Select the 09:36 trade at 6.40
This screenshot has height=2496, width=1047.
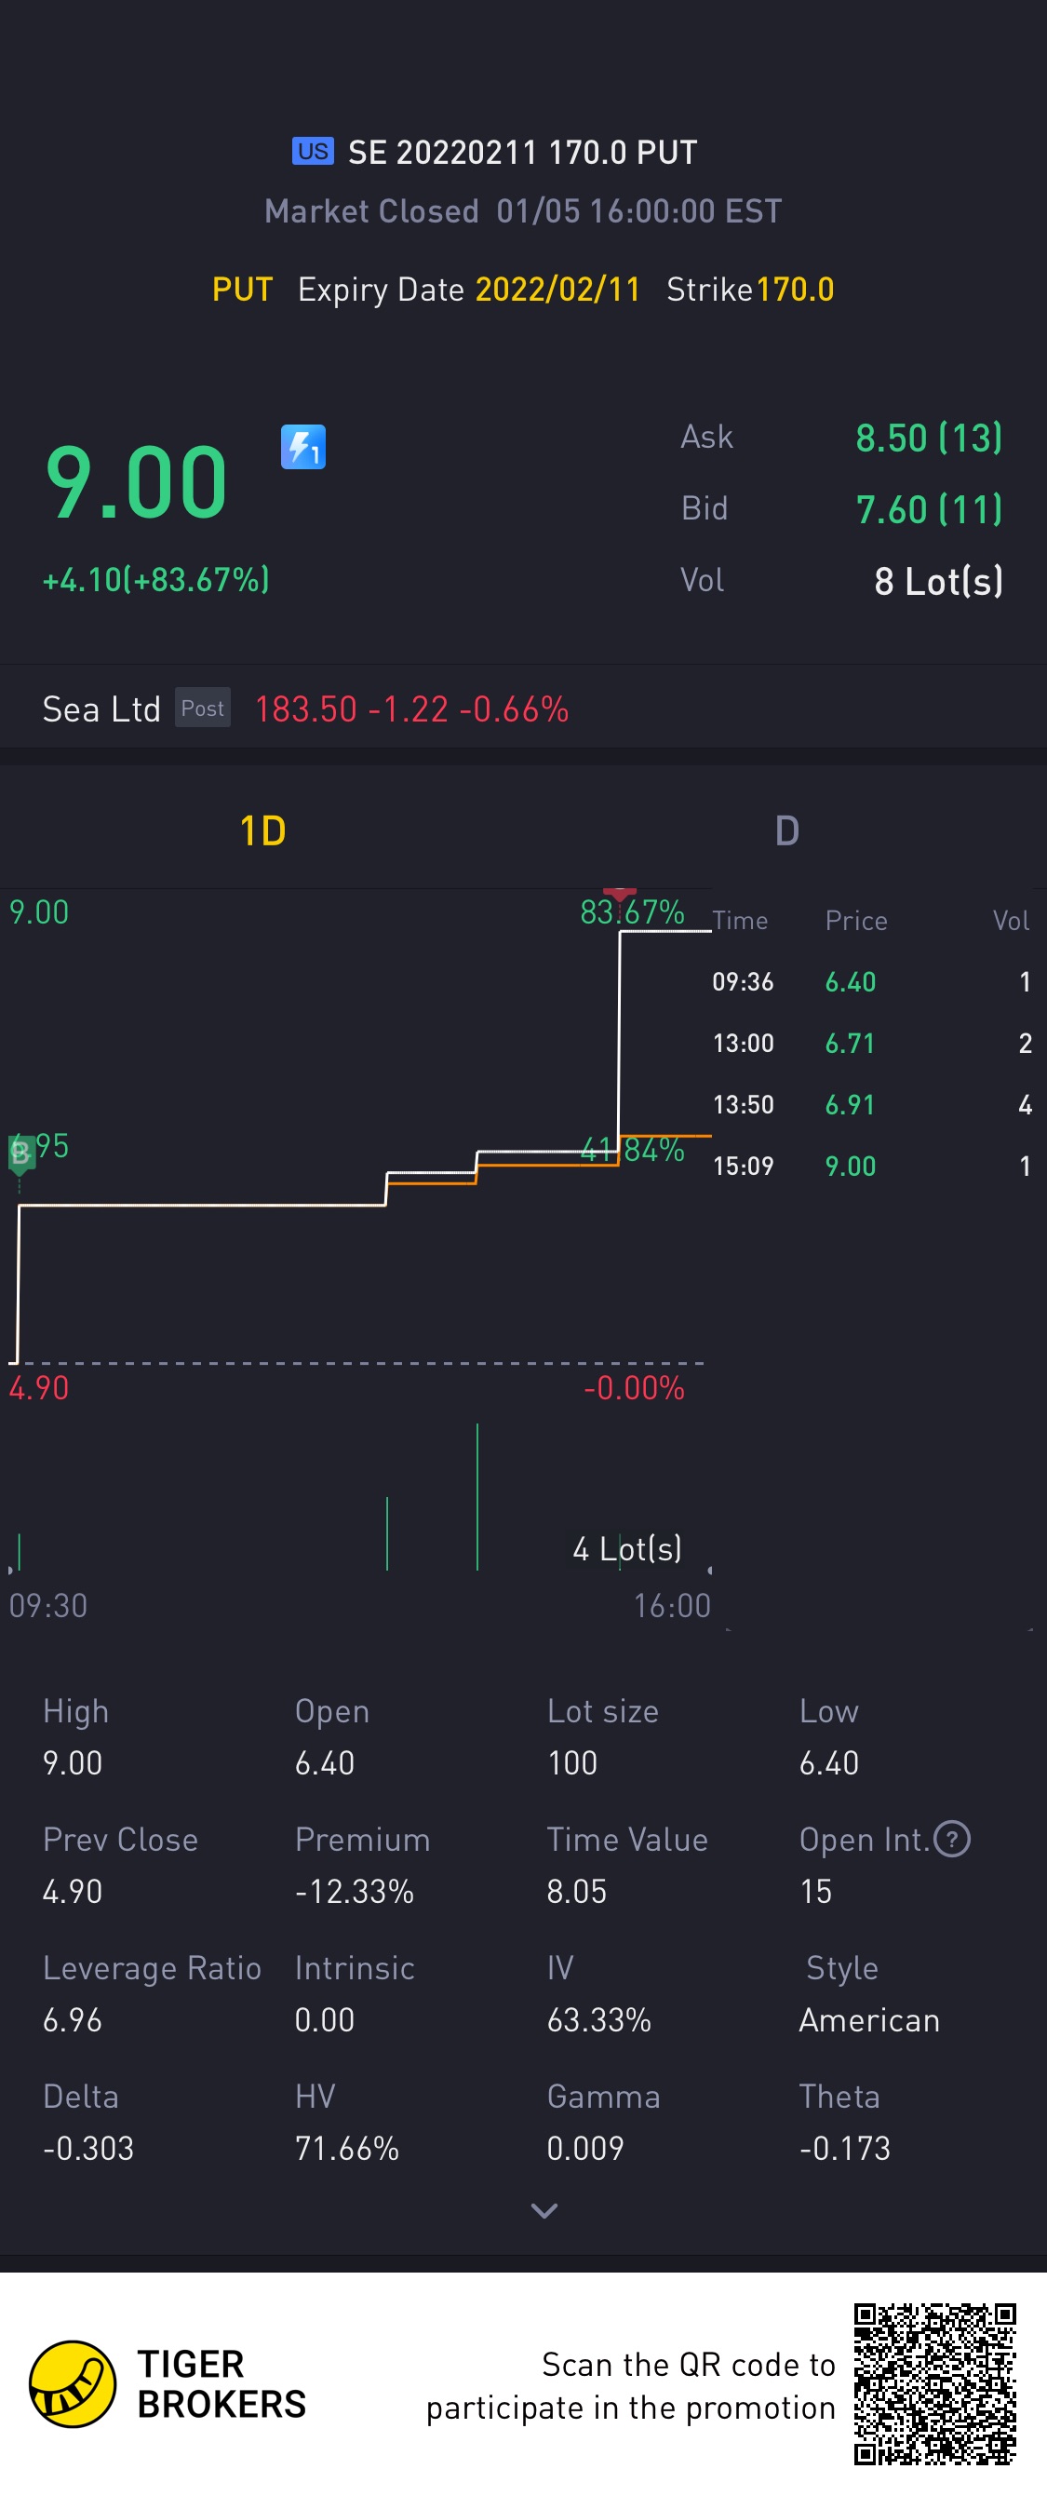coord(870,981)
